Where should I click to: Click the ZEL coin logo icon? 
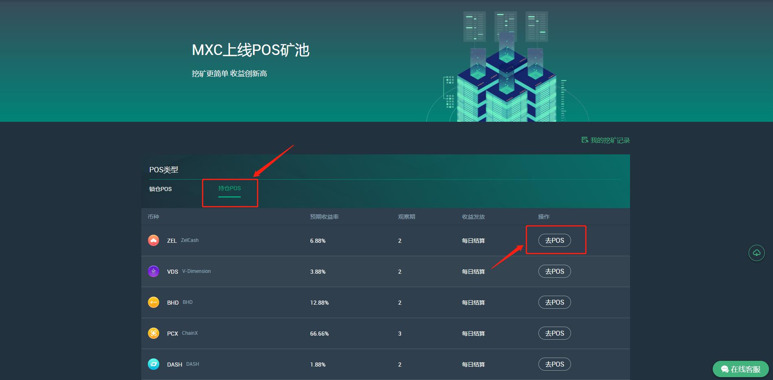click(x=154, y=240)
